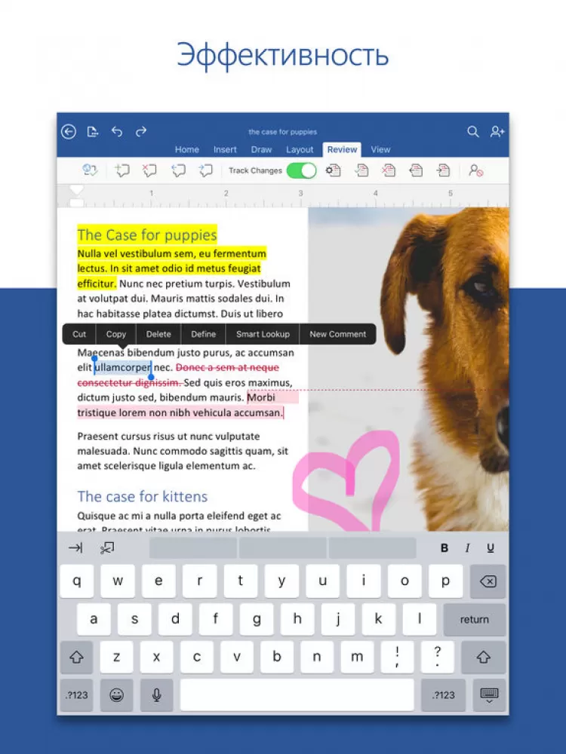
Task: Choose Smart Lookup in context menu
Action: coord(263,334)
